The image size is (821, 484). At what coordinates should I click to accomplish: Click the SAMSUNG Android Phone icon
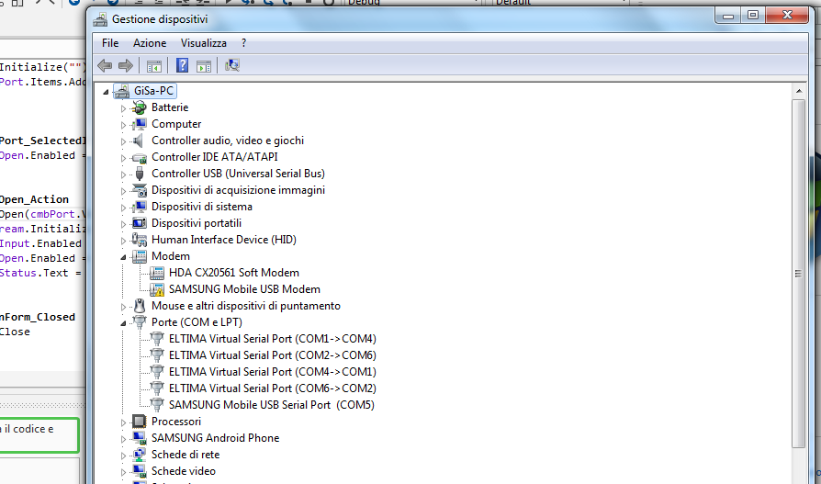[x=140, y=438]
